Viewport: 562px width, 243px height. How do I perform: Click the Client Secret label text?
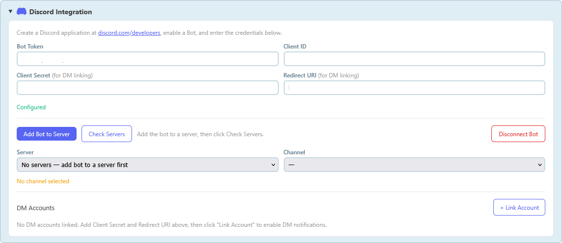(x=33, y=75)
